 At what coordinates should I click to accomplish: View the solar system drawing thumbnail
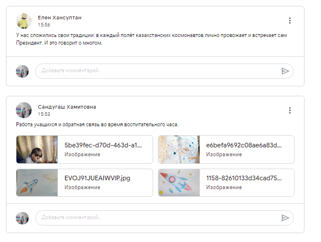pyautogui.click(x=179, y=149)
